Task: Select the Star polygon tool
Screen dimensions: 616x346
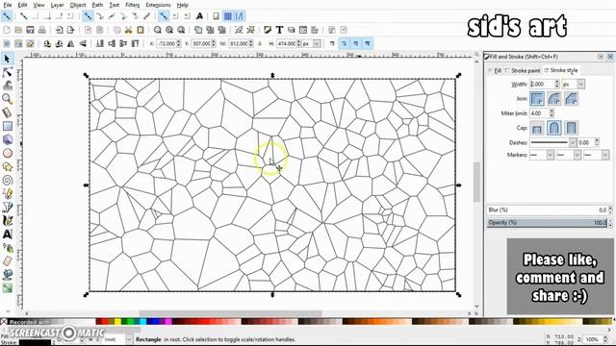Action: click(7, 166)
